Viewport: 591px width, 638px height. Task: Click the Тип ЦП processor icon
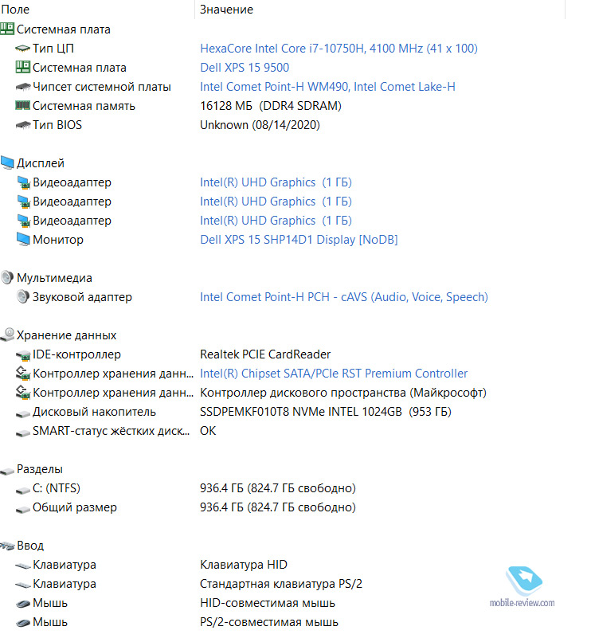click(x=22, y=49)
